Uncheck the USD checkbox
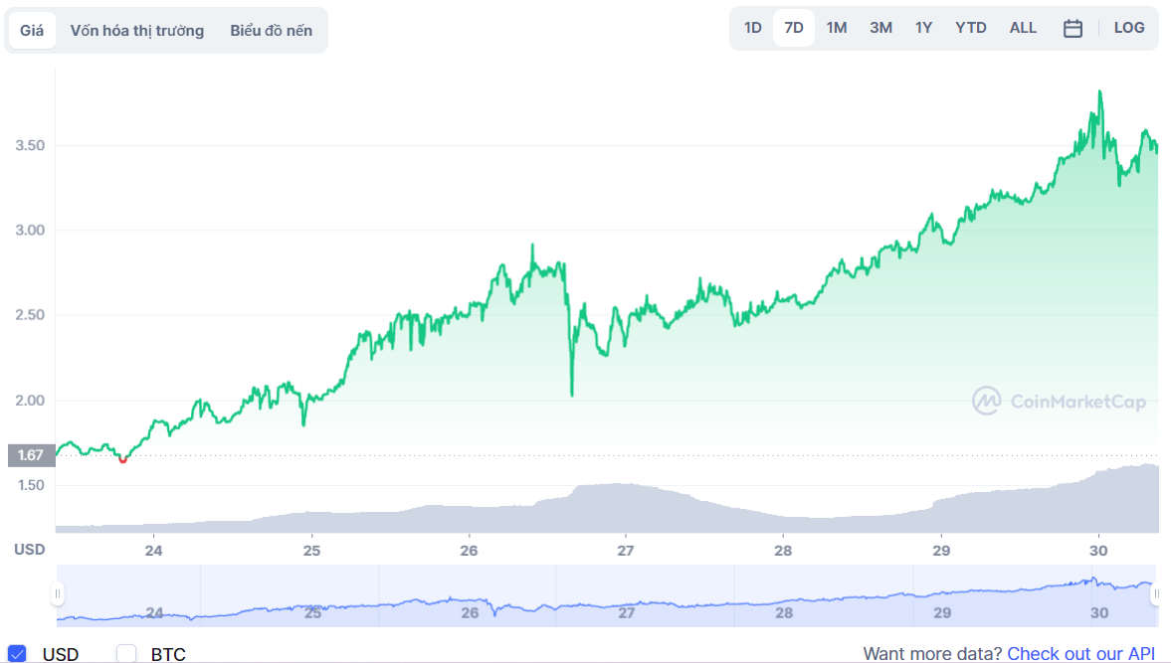This screenshot has width=1171, height=663. click(17, 654)
